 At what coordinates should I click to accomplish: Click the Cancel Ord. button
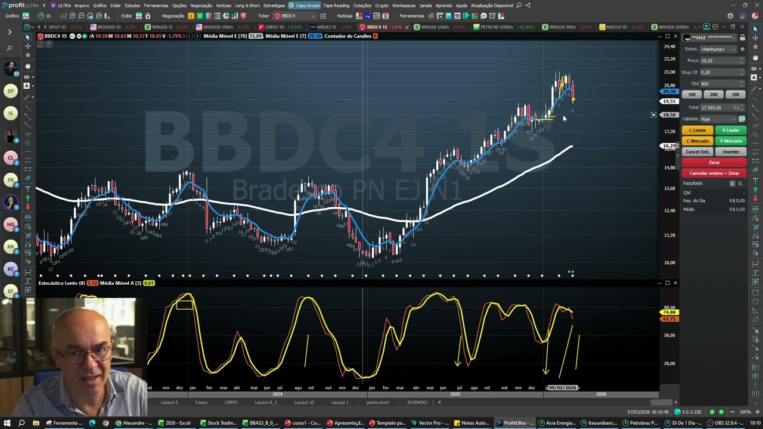[697, 151]
